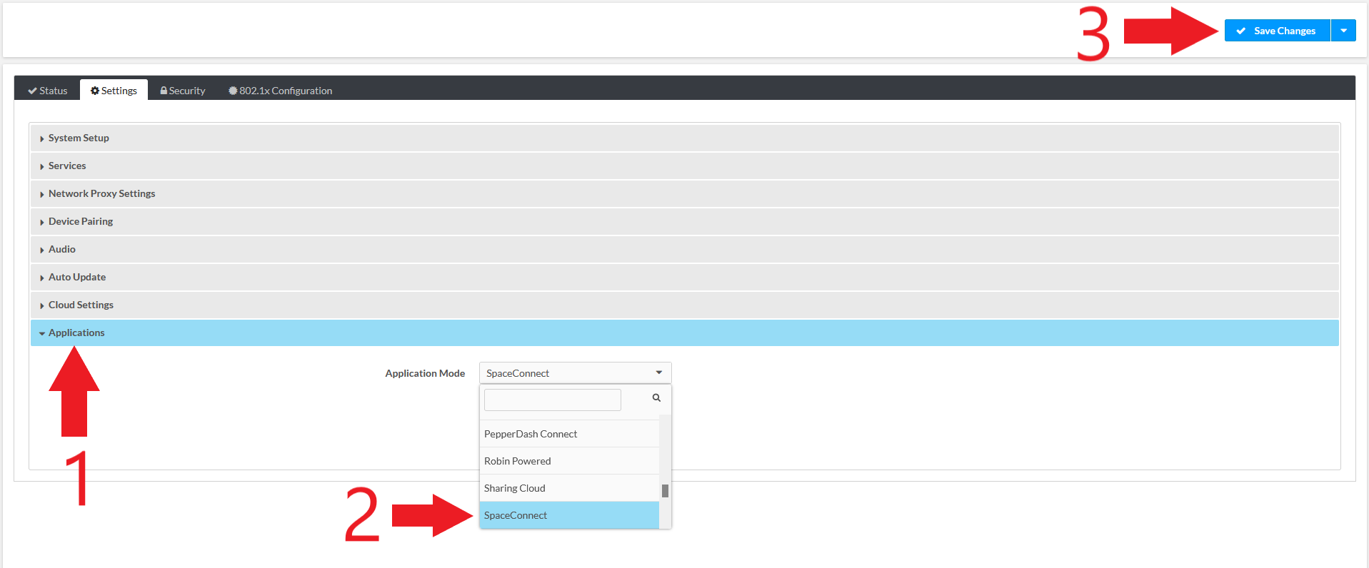1369x568 pixels.
Task: Expand the Auto Update section
Action: [684, 277]
